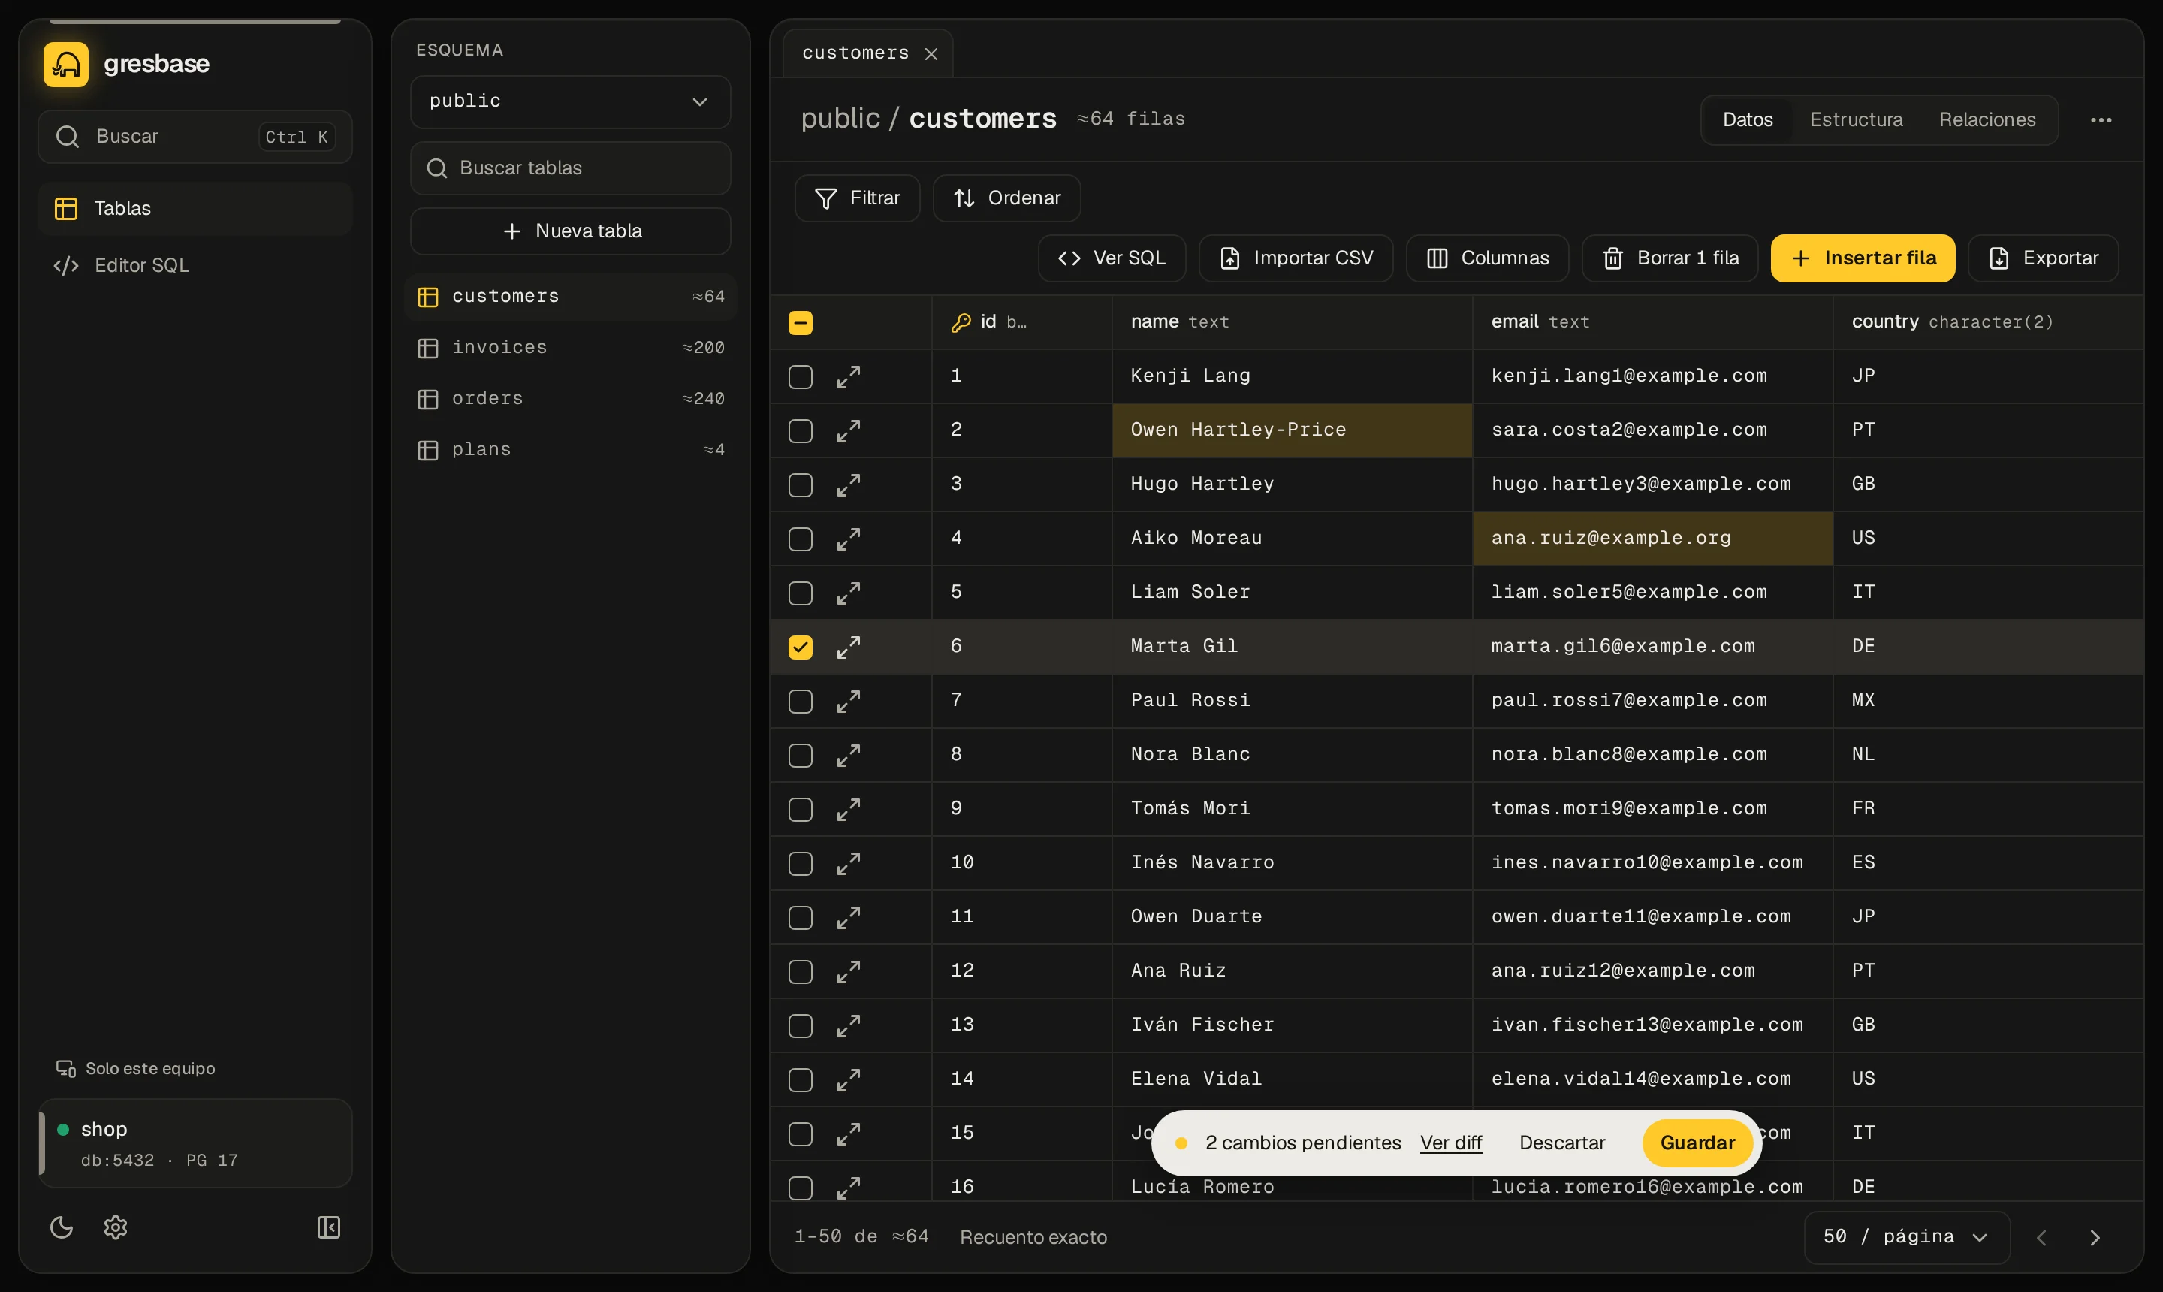The image size is (2163, 1292).
Task: Open the plans table
Action: click(571, 450)
